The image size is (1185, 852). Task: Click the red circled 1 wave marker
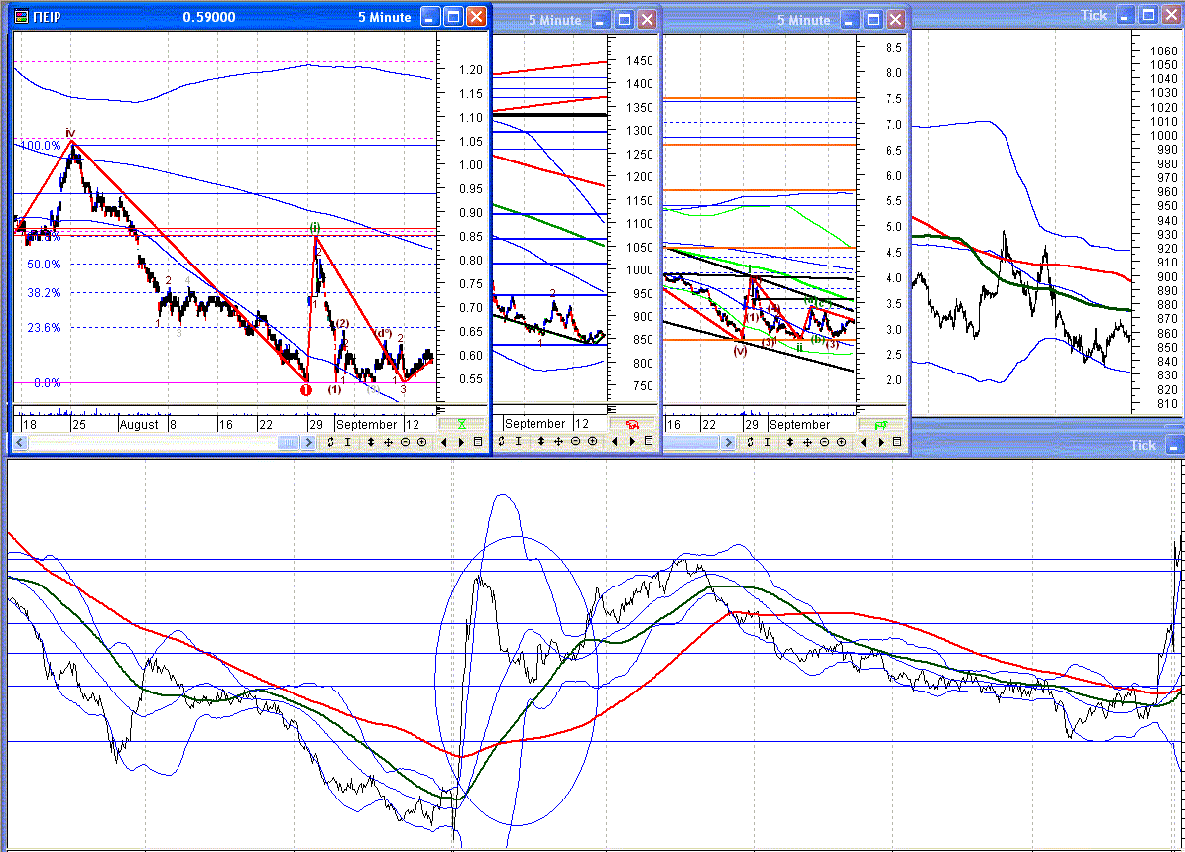coord(306,390)
